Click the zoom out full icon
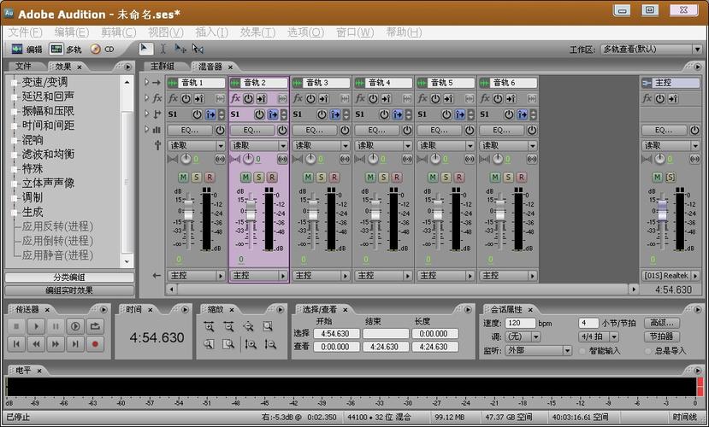709x427 pixels. tap(248, 326)
